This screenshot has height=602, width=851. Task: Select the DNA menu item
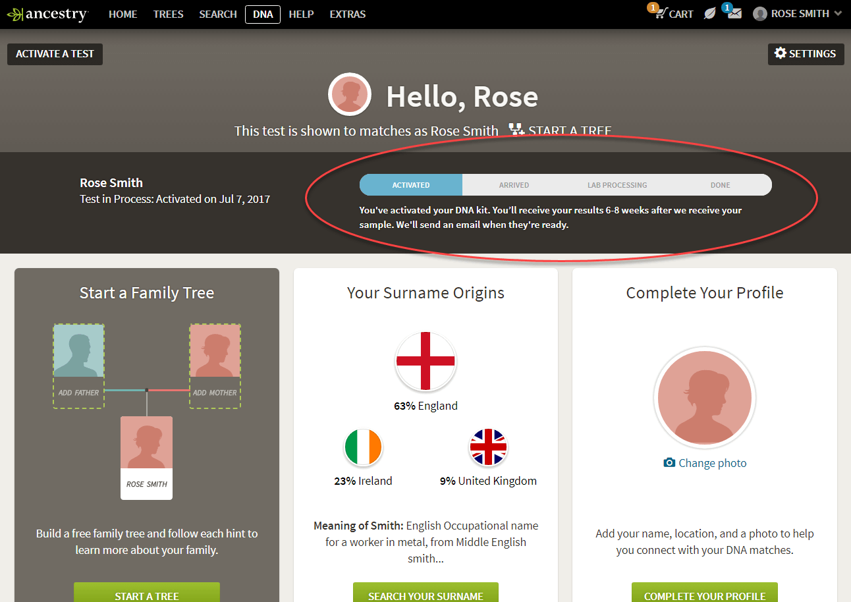[263, 14]
